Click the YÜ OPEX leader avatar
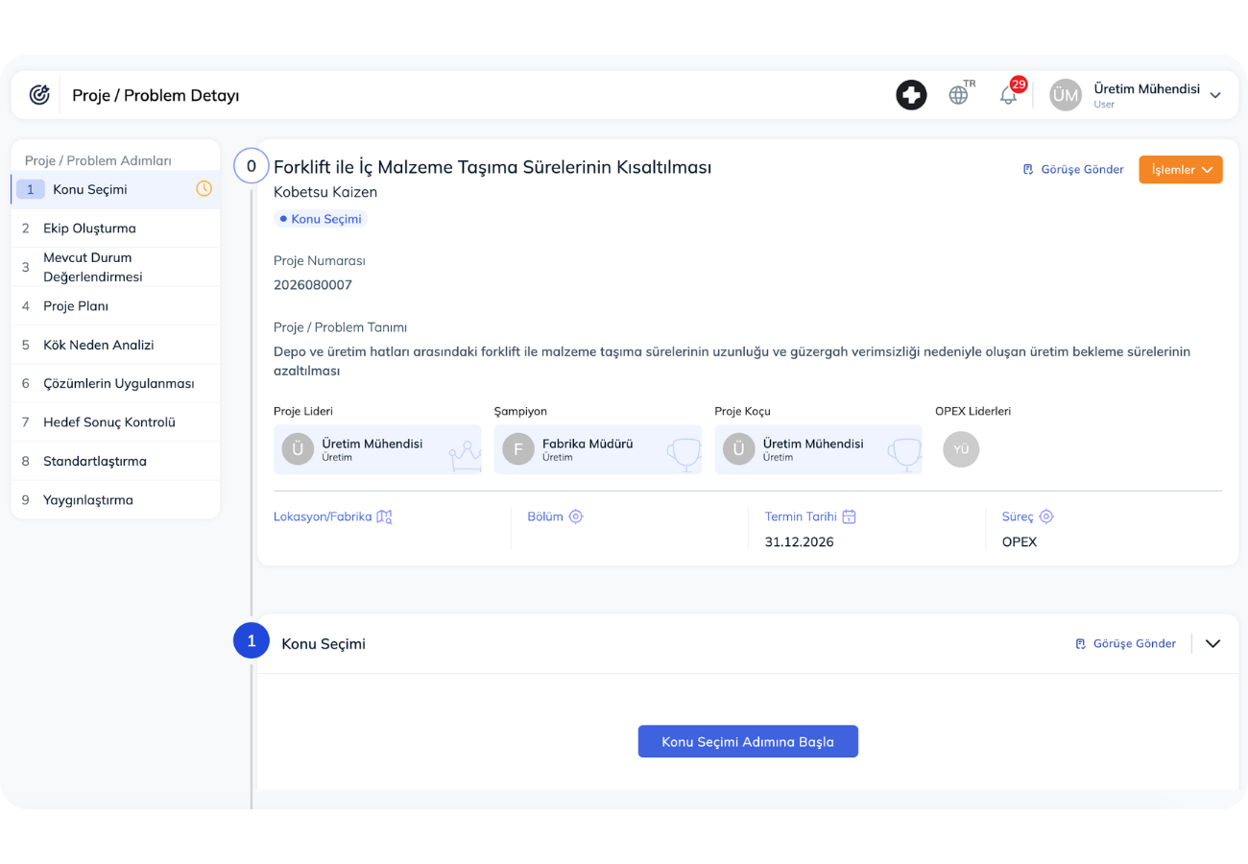1248x864 pixels. pos(961,449)
